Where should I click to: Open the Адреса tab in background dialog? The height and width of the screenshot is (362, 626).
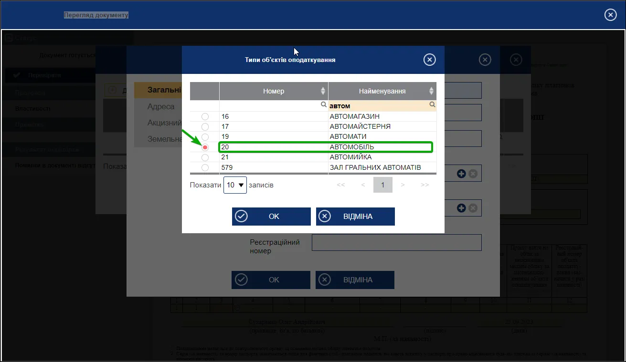pyautogui.click(x=159, y=106)
